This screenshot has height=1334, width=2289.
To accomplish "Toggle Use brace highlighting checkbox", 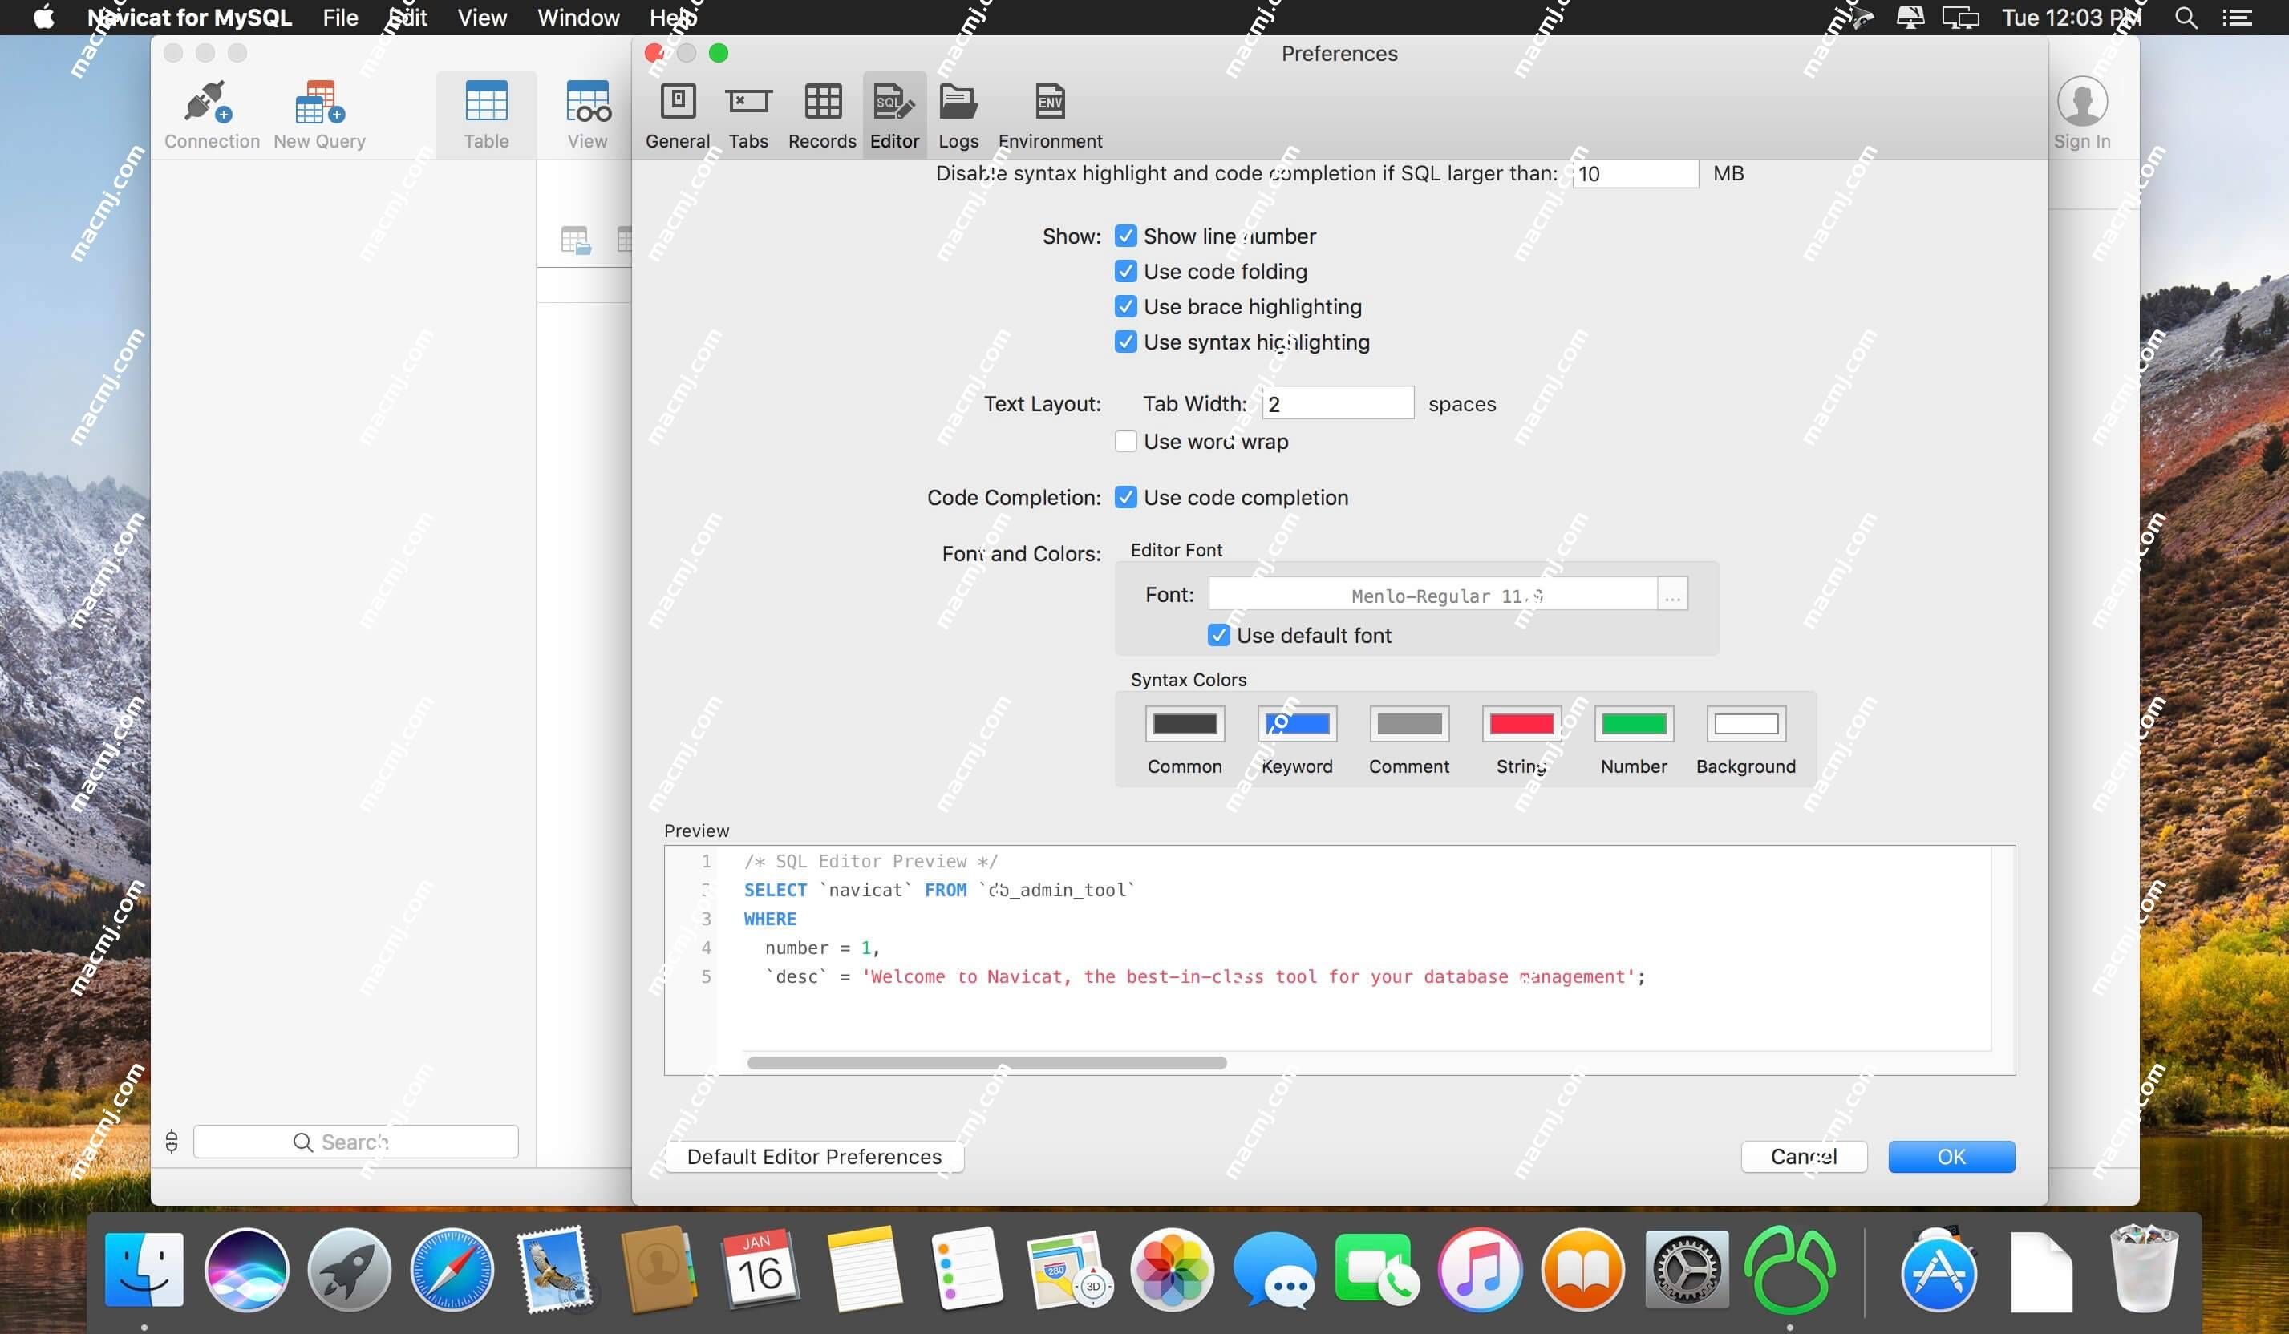I will (1126, 306).
